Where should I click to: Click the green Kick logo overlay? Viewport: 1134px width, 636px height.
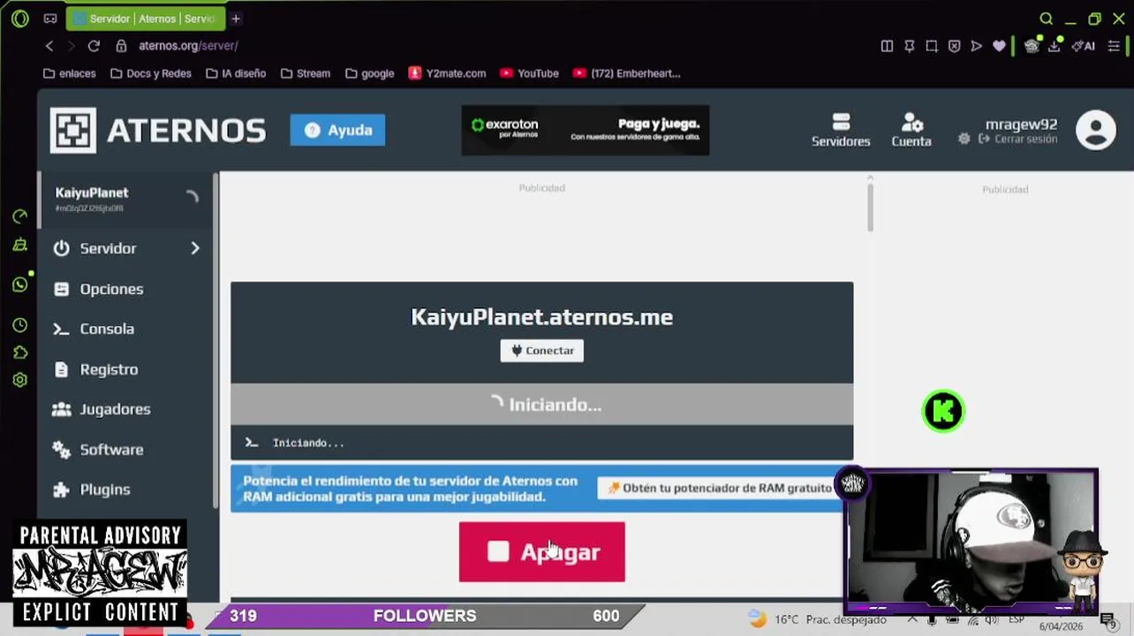tap(943, 411)
